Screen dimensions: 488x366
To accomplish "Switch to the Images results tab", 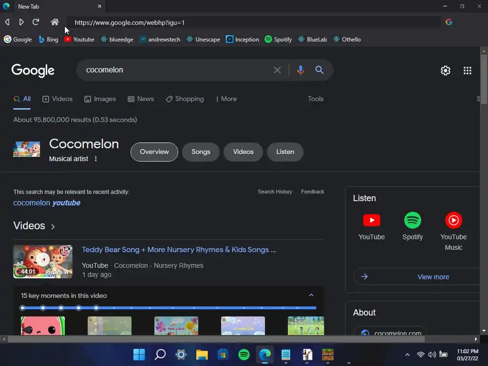I will [100, 99].
